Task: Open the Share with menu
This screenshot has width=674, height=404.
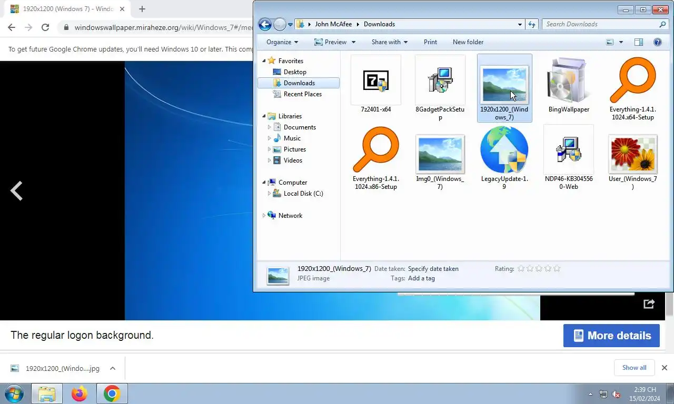Action: (x=390, y=42)
